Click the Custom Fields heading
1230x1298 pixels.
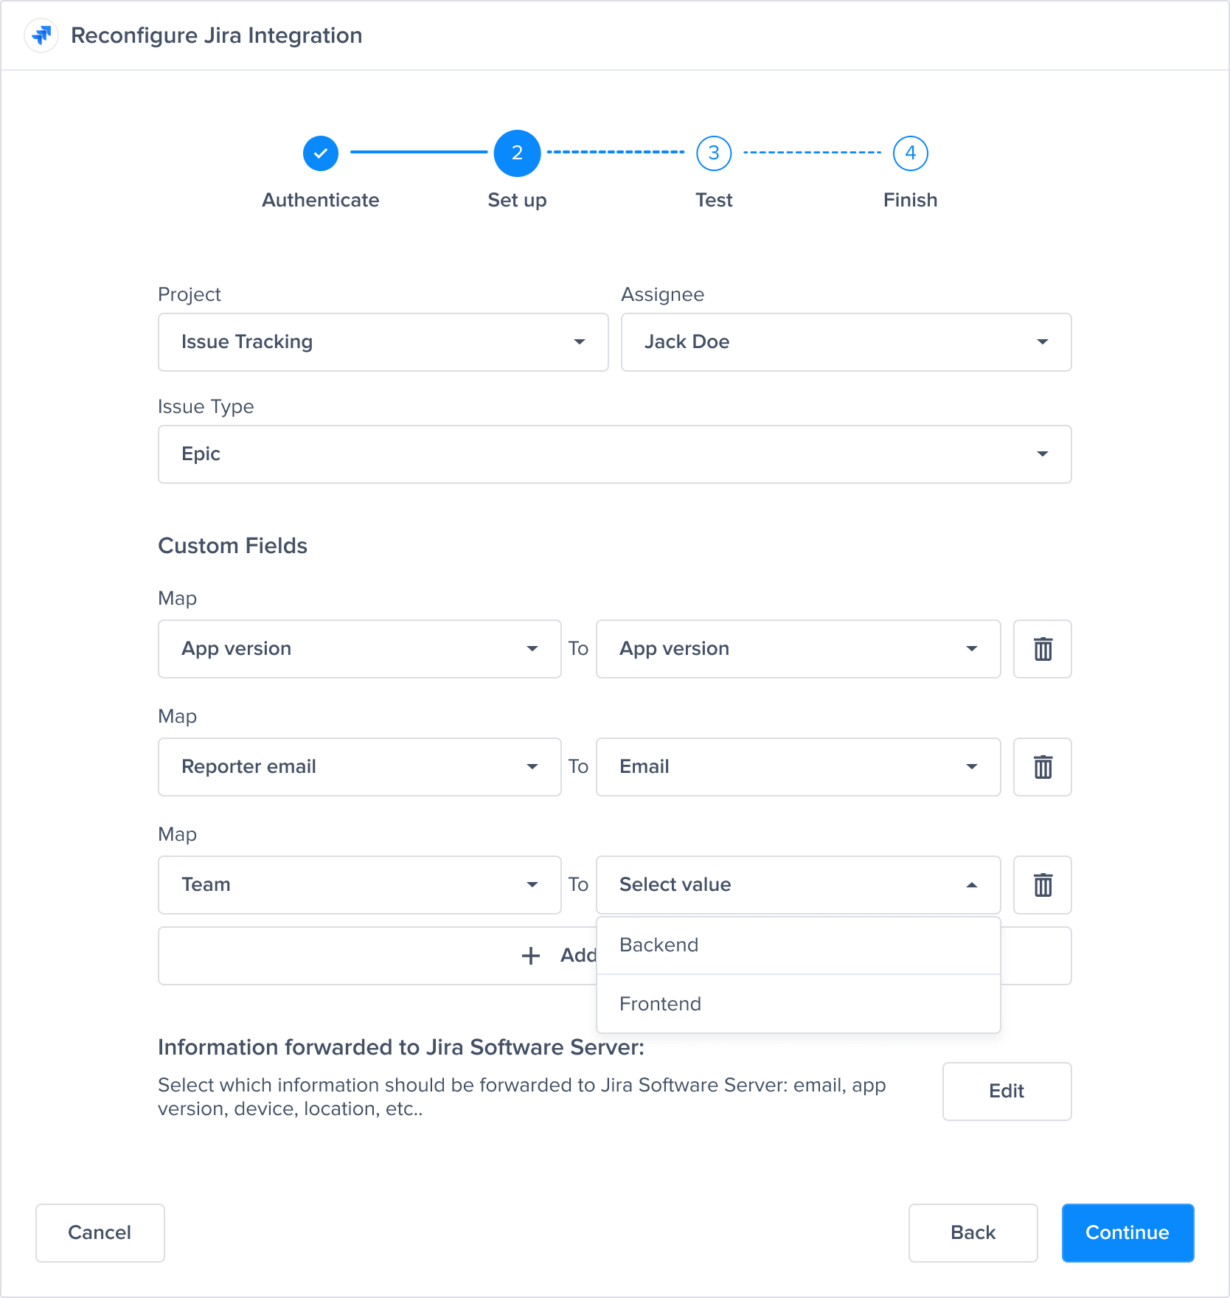click(x=233, y=546)
